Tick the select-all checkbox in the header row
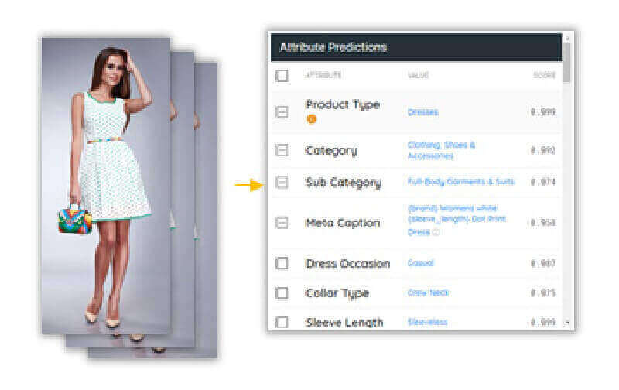 tap(282, 75)
